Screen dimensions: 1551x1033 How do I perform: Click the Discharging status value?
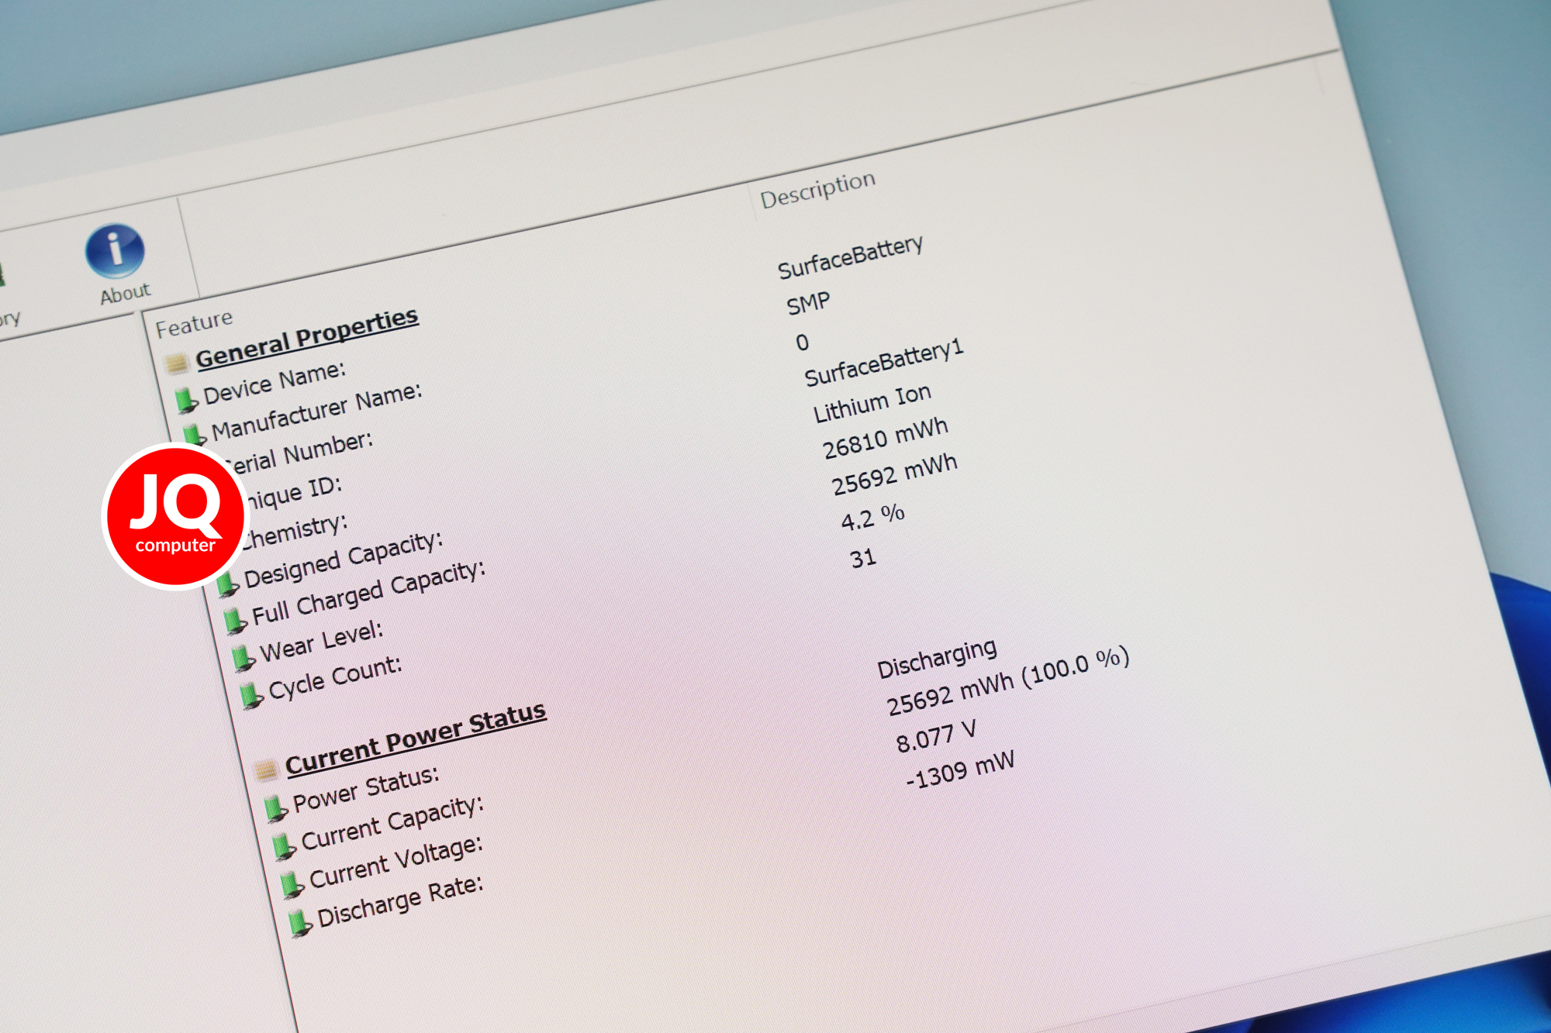click(x=937, y=659)
